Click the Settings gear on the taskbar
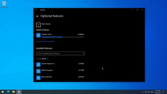The height and width of the screenshot is (94, 167). tap(19, 92)
